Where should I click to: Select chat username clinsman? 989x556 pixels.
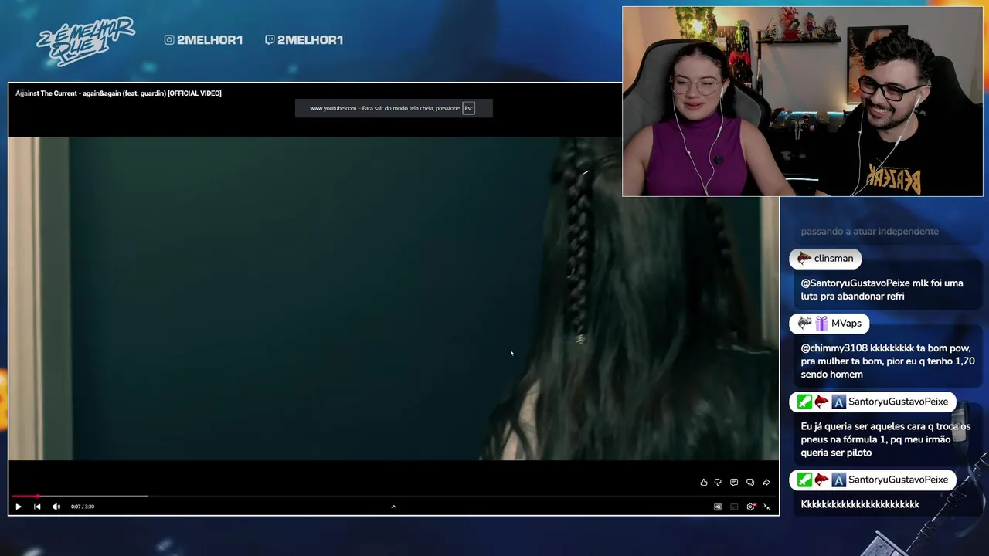(834, 259)
